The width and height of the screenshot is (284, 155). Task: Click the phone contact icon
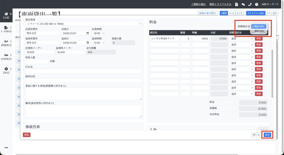[x=250, y=4]
